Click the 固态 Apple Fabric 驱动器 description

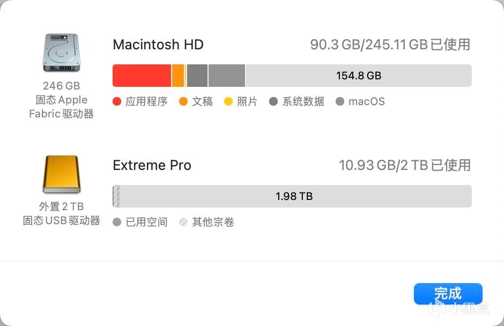coord(61,107)
